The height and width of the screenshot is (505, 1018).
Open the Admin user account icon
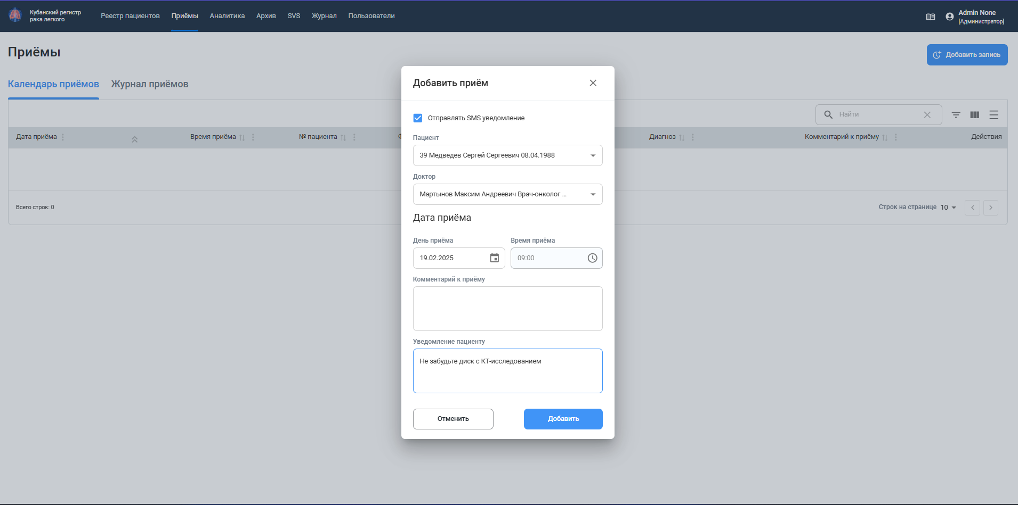(949, 17)
